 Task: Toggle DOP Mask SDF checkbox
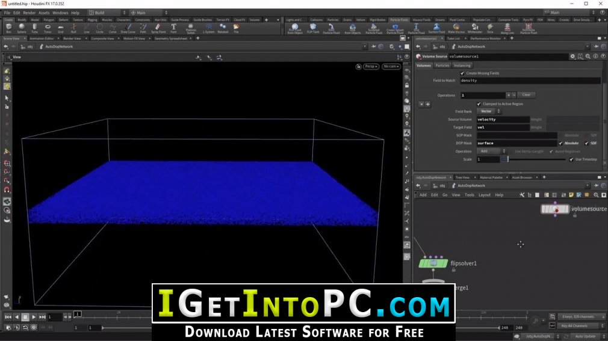point(586,143)
